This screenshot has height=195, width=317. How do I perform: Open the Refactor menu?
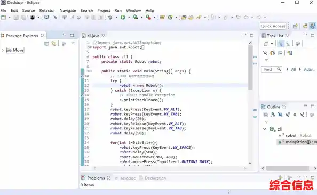tap(47, 10)
